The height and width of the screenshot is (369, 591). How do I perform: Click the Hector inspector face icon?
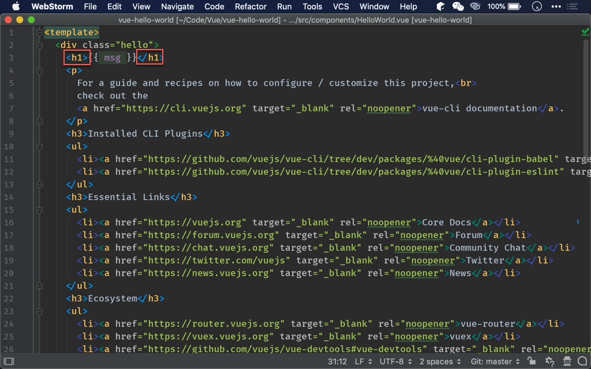point(567,362)
